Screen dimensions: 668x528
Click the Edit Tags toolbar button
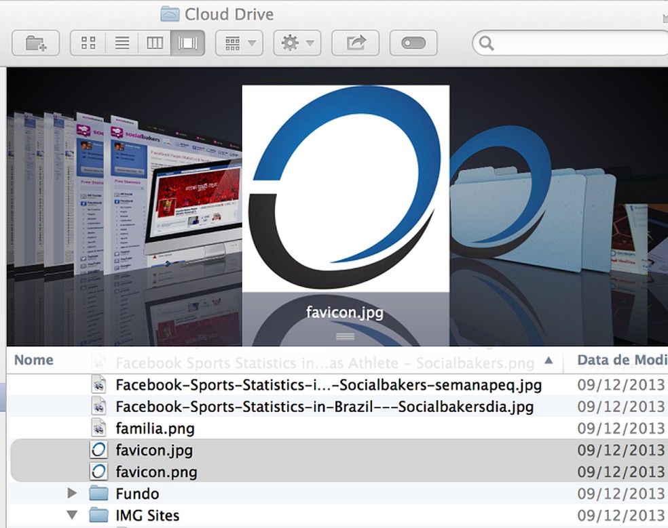click(x=413, y=43)
